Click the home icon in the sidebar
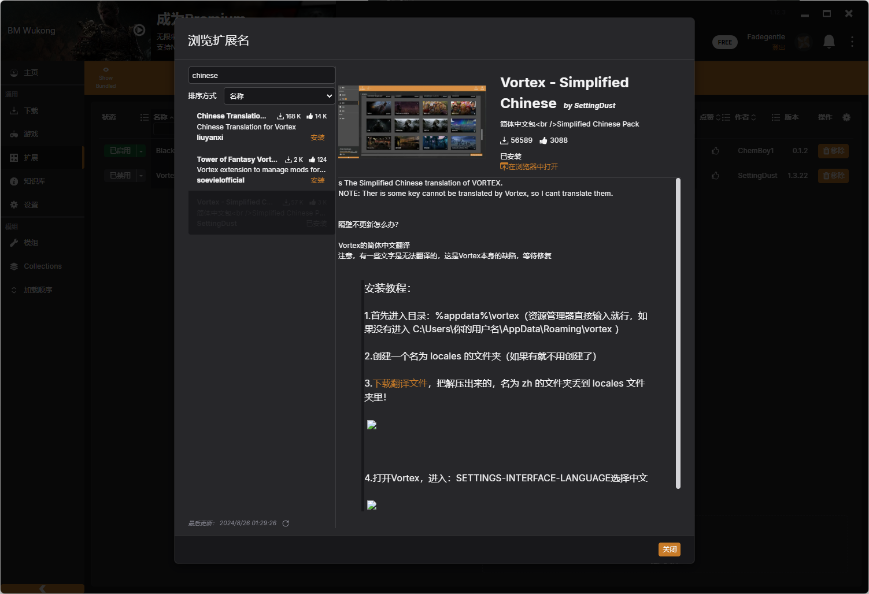This screenshot has width=869, height=594. pyautogui.click(x=14, y=73)
